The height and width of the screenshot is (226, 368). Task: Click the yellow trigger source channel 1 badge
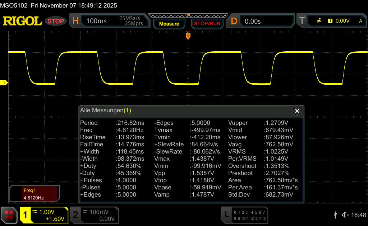pyautogui.click(x=330, y=21)
